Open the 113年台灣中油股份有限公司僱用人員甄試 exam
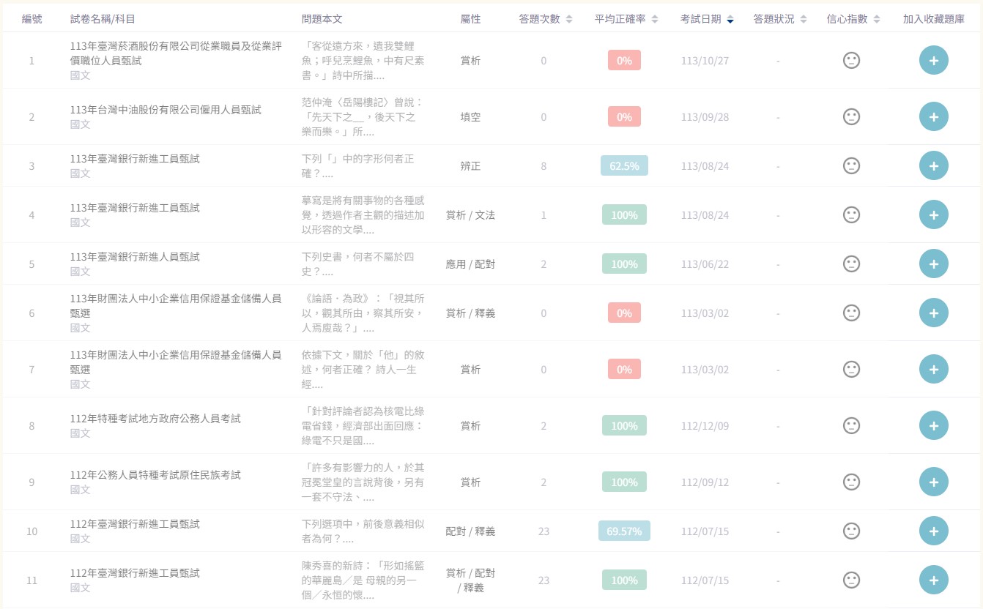Viewport: 983px width, 609px height. click(166, 110)
